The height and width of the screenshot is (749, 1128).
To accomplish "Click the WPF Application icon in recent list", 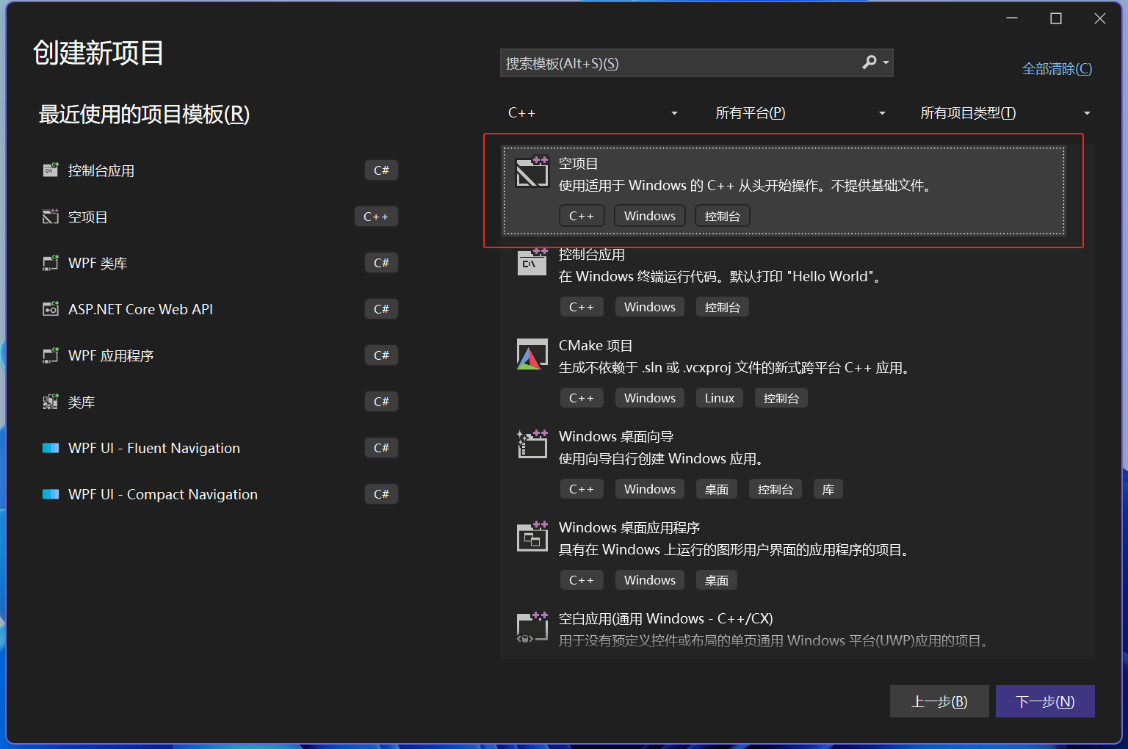I will pos(51,355).
